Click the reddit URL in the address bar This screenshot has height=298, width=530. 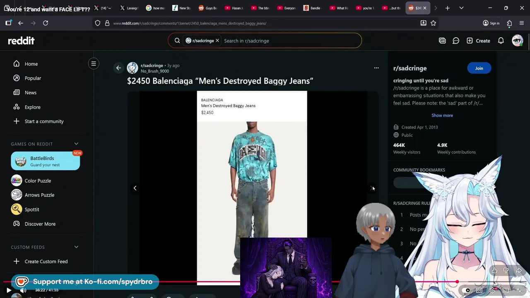[x=190, y=23]
